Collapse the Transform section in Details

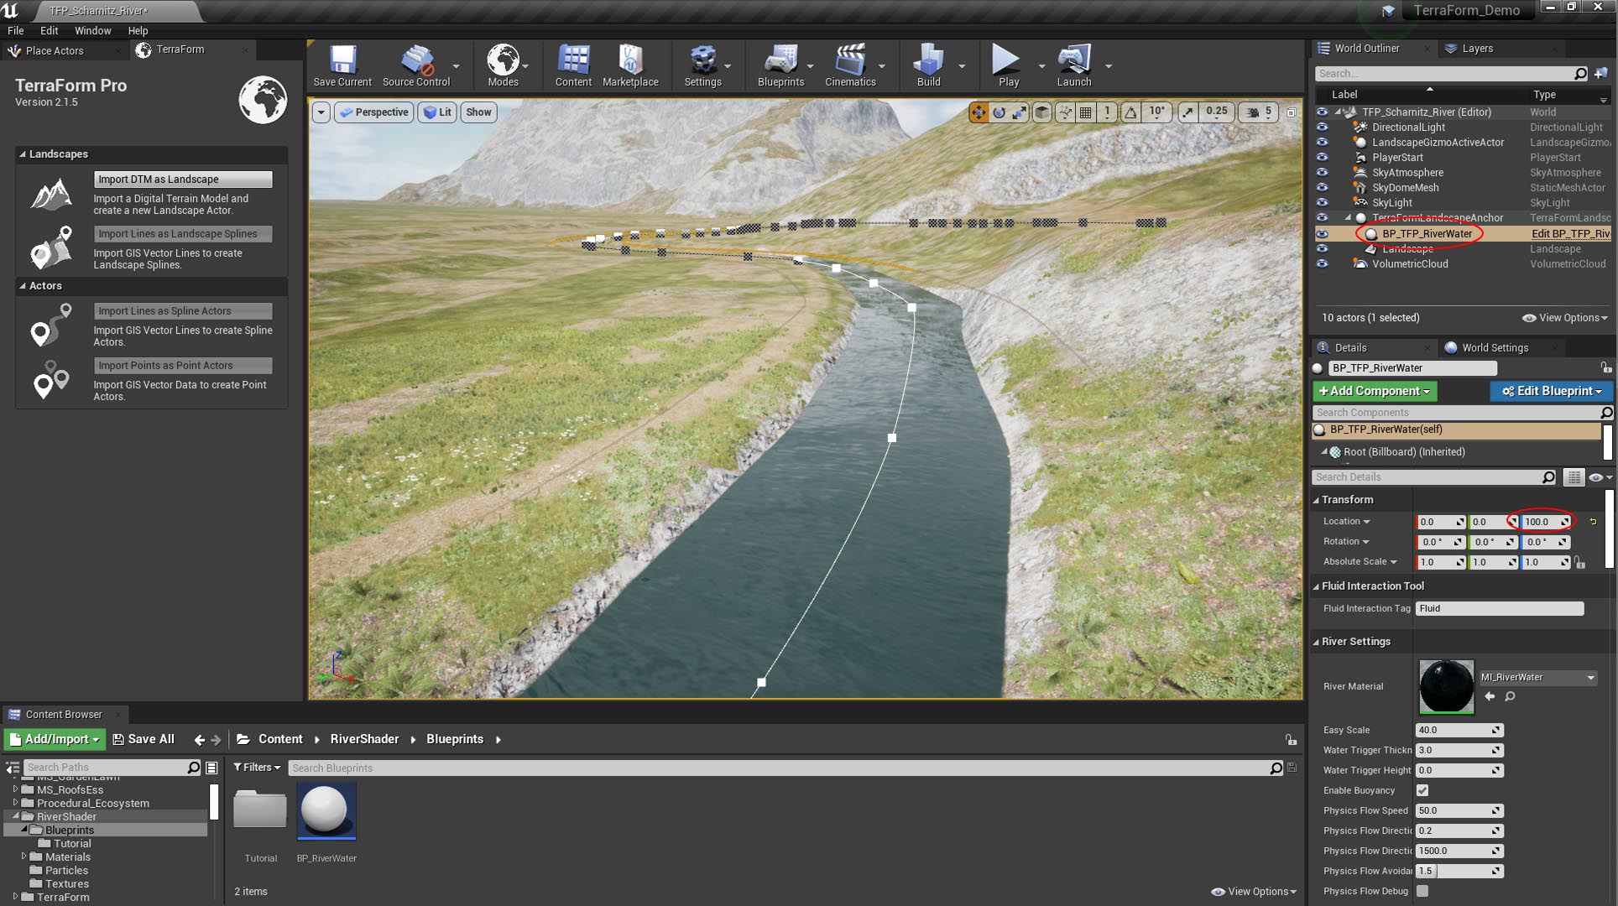(1316, 500)
